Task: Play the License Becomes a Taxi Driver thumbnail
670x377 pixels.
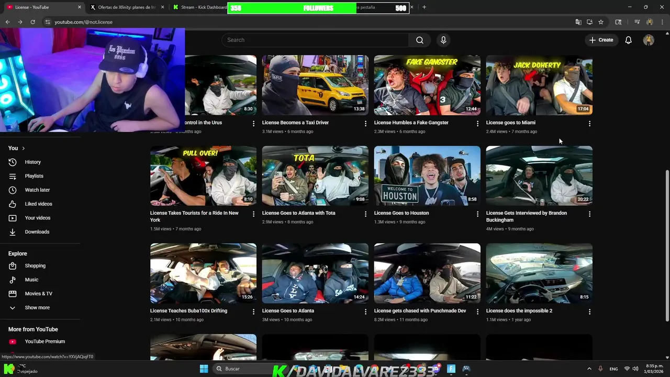Action: (x=315, y=85)
